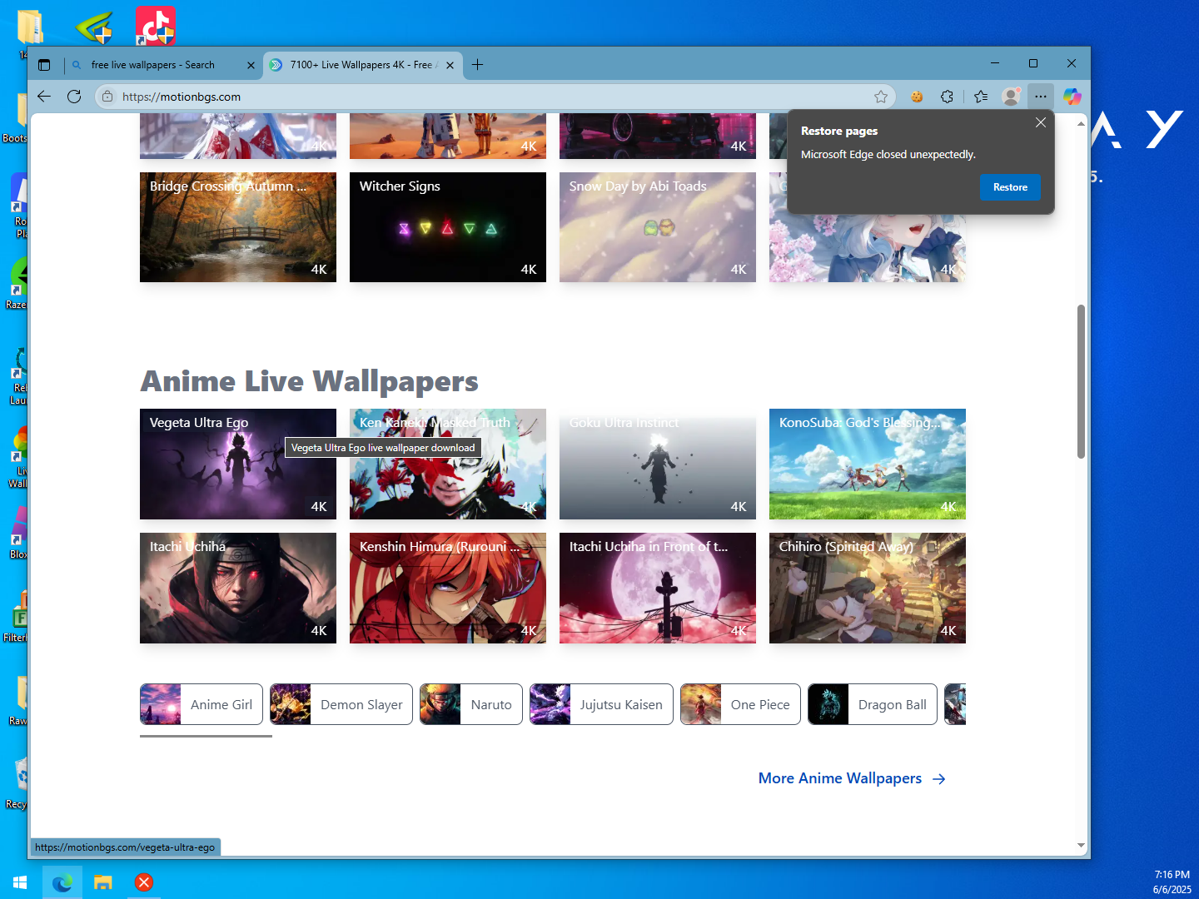Click the Edge icon on the taskbar

tap(62, 882)
